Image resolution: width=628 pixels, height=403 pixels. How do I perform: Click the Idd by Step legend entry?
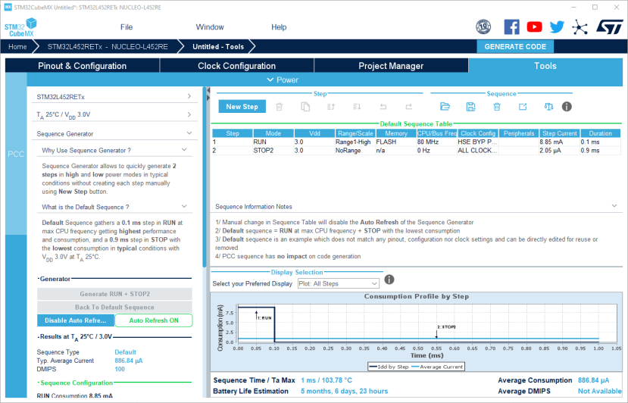coord(389,367)
